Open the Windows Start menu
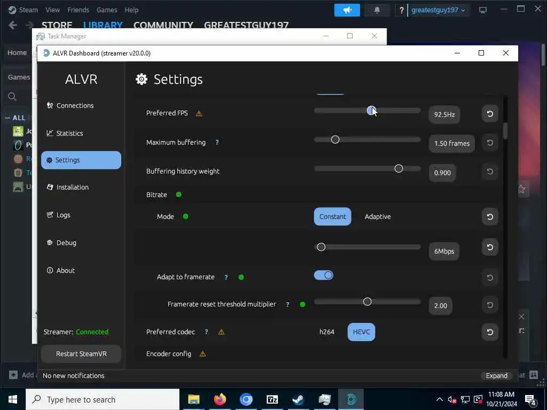This screenshot has height=410, width=547. pyautogui.click(x=13, y=399)
